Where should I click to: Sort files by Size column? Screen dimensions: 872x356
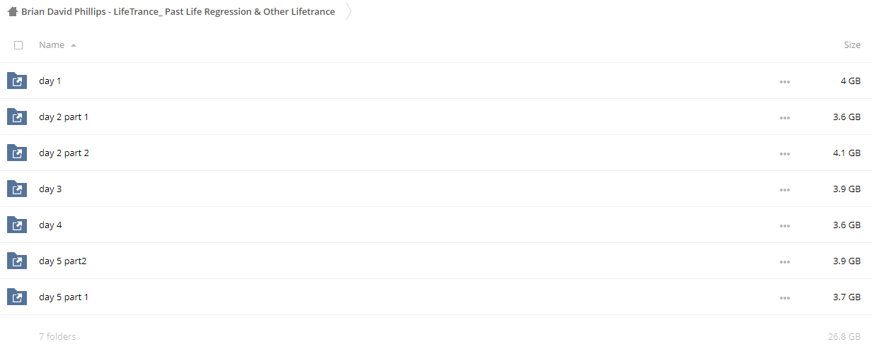click(x=852, y=45)
